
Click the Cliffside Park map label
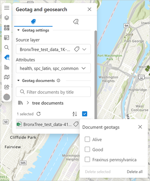pyautogui.click(x=23, y=137)
